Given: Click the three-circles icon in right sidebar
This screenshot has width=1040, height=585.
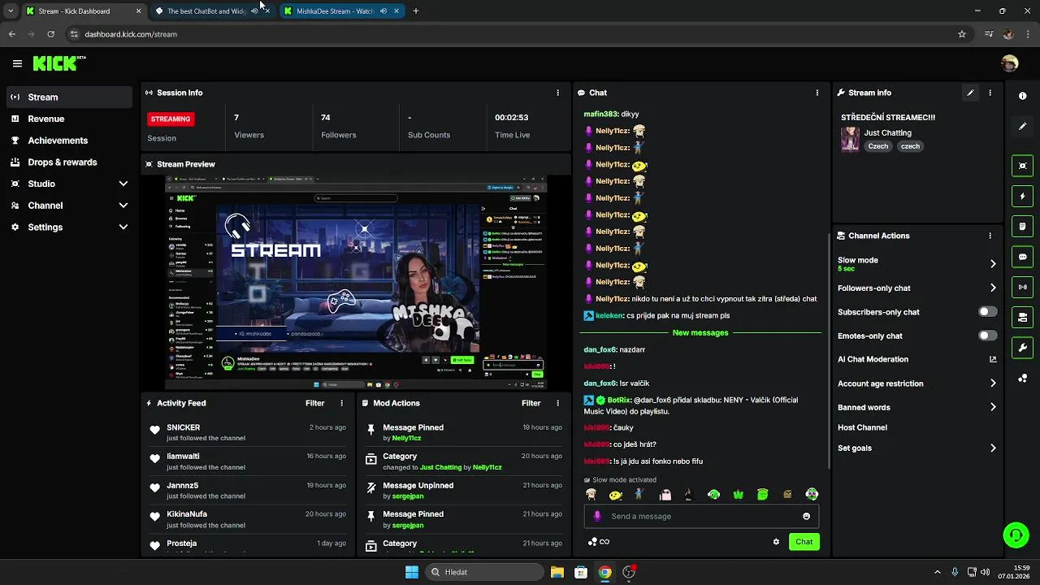Looking at the screenshot, I should [x=1022, y=379].
